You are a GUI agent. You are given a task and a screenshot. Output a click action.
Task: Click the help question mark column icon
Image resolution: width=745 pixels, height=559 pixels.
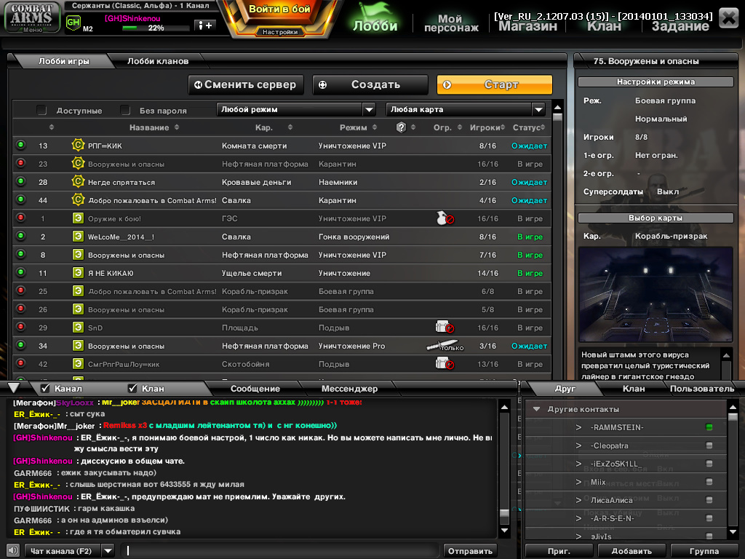coord(401,127)
